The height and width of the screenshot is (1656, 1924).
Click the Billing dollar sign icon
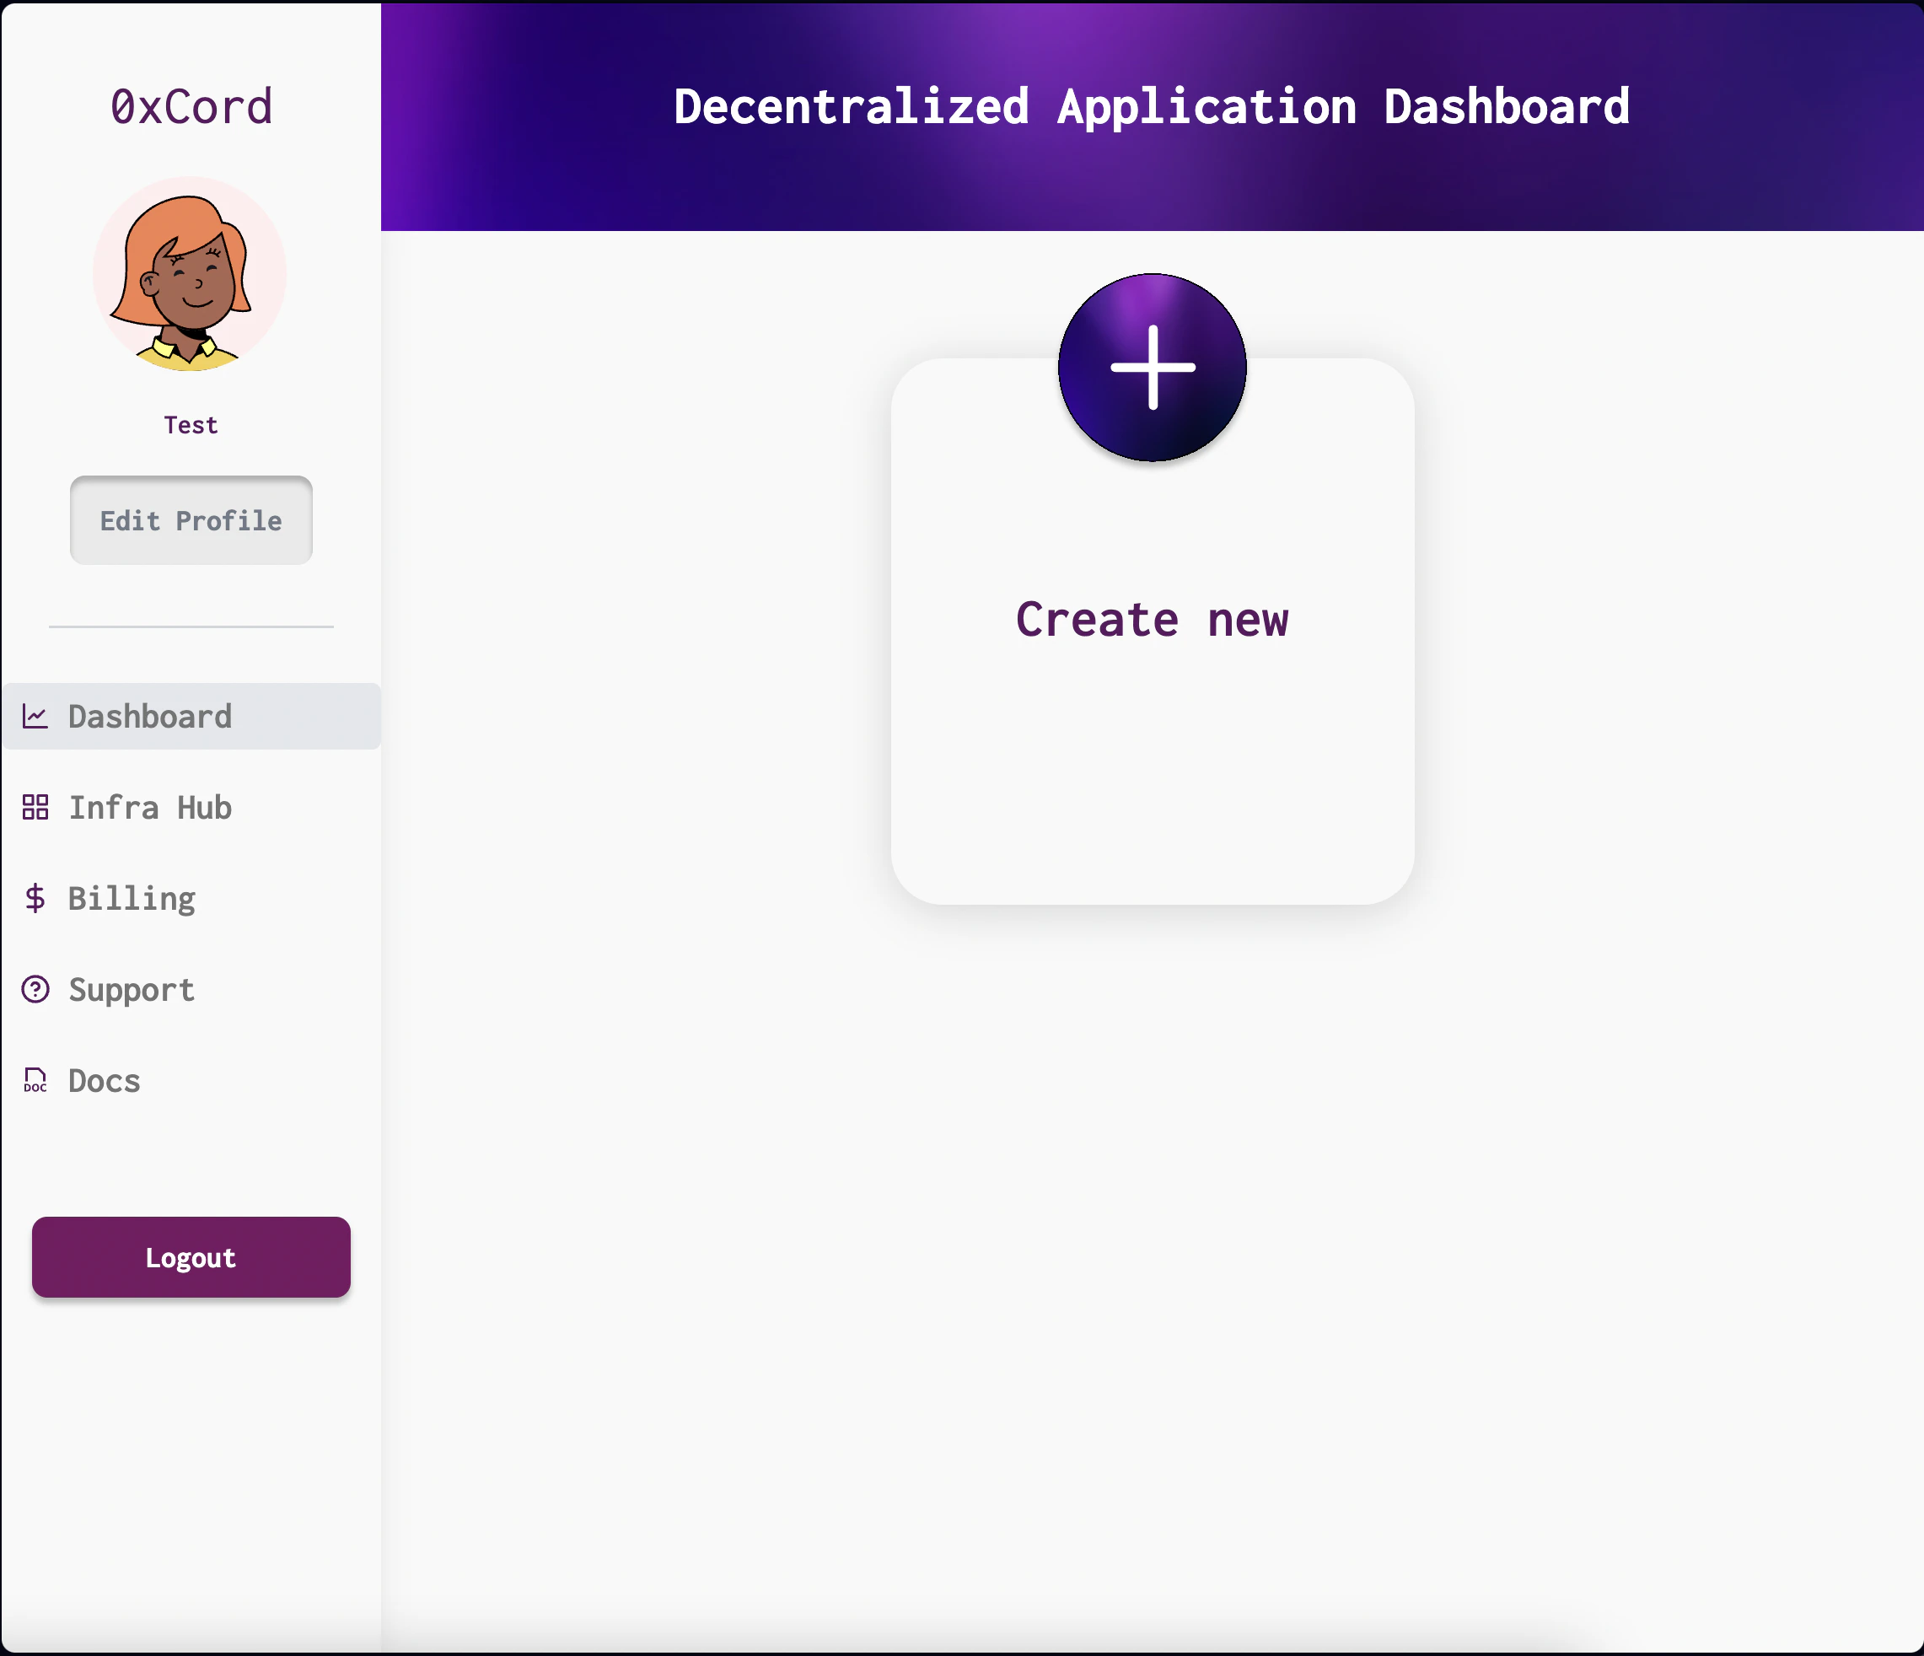pyautogui.click(x=35, y=899)
